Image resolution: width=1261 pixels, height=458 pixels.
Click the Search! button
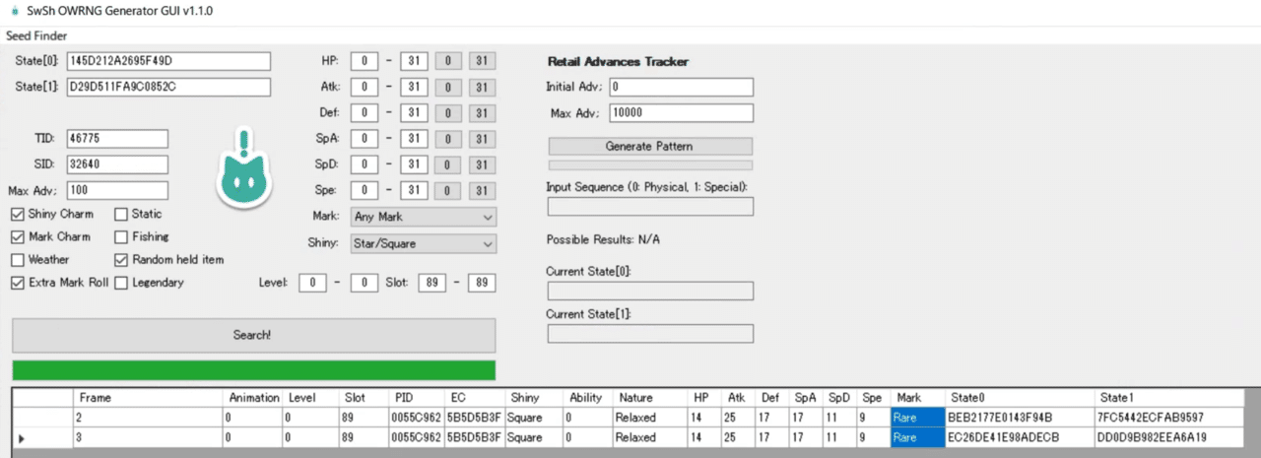[253, 335]
